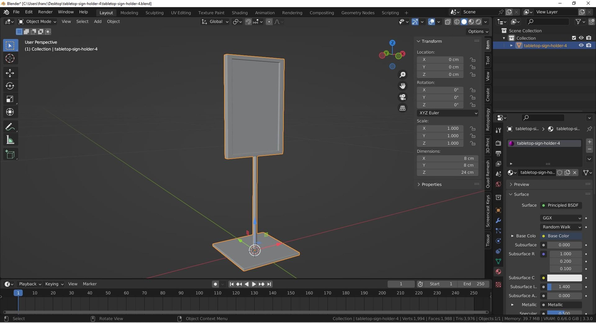596x323 pixels.
Task: Click the pan view hand icon
Action: coord(403,86)
